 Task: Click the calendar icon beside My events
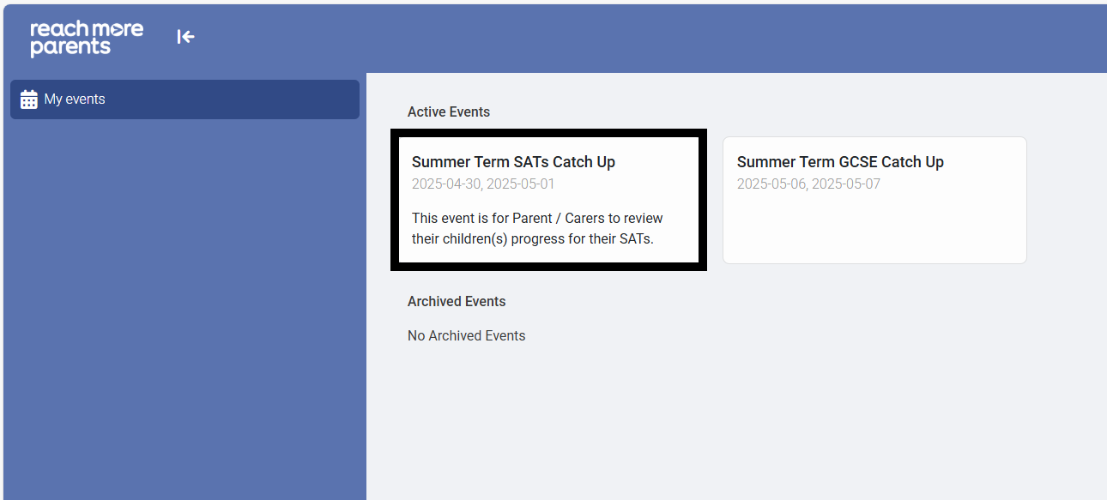click(29, 99)
